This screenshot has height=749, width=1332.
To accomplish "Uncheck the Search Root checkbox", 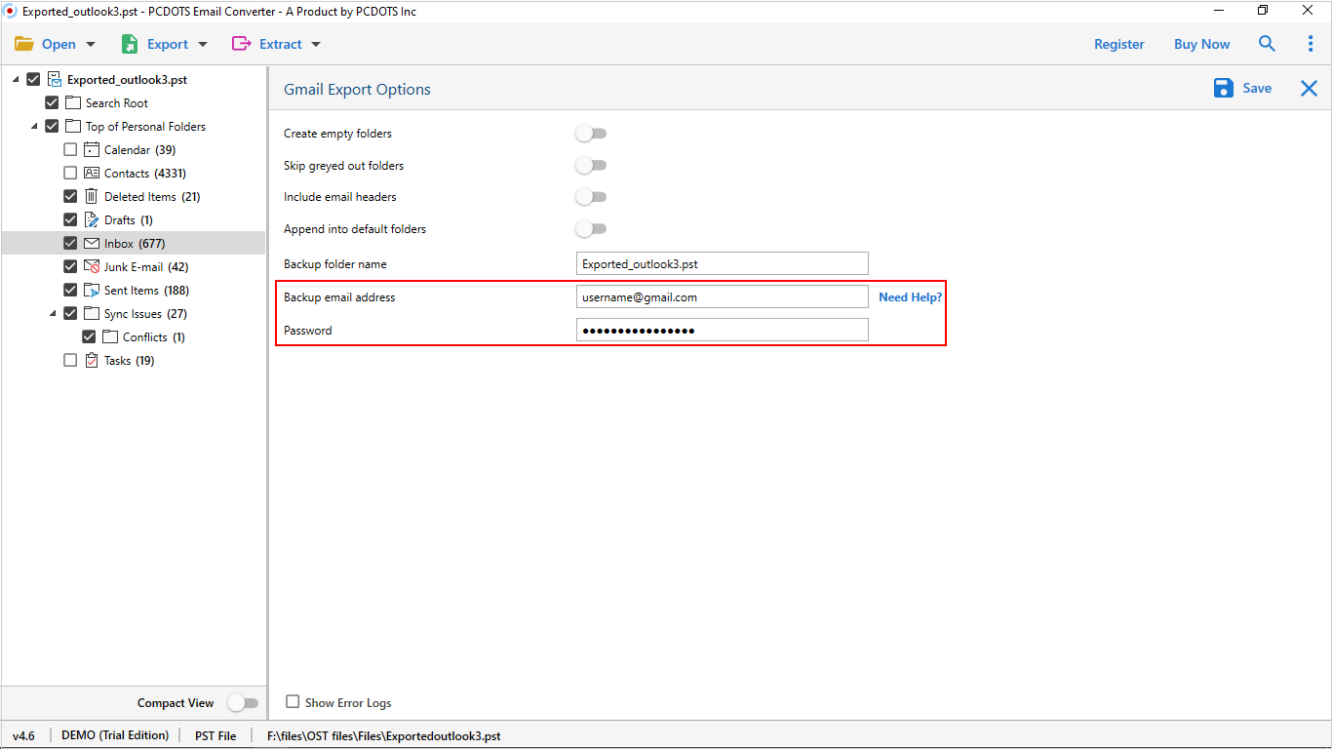I will pos(52,103).
